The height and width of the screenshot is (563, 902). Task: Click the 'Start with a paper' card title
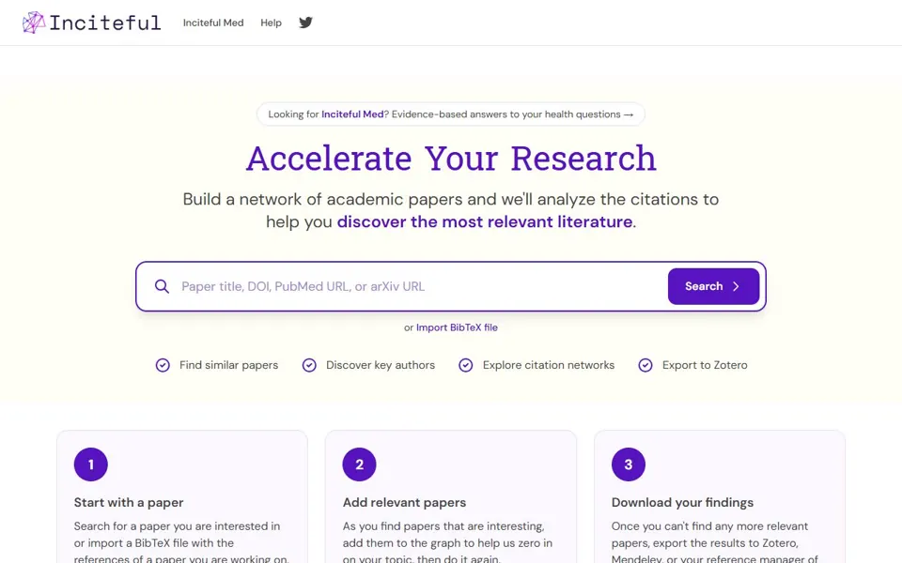(x=129, y=502)
